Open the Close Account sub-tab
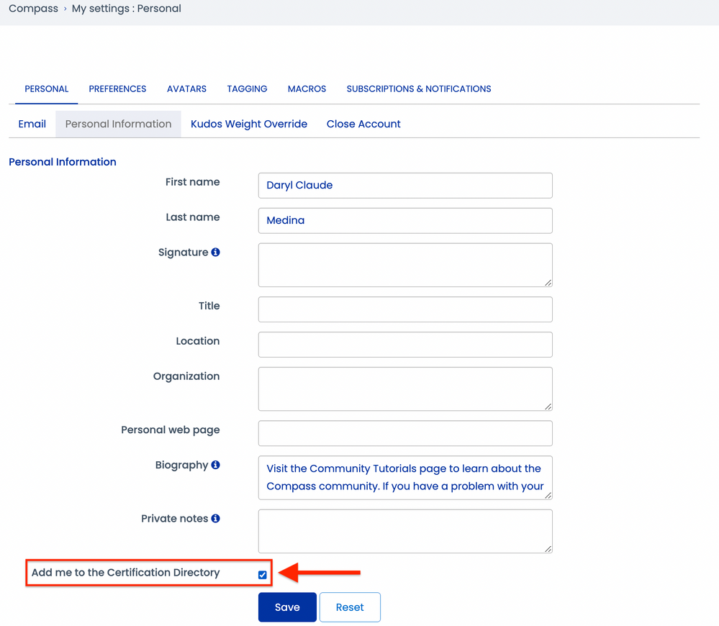 tap(363, 124)
